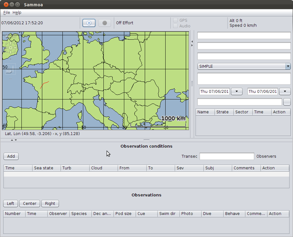Click the Cue column header

coord(147,214)
